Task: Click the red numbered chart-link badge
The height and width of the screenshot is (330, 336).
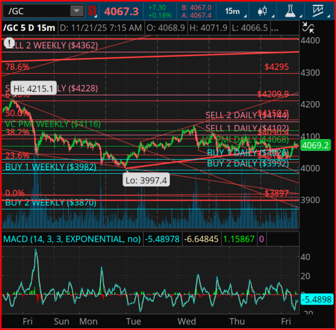Action: (92, 11)
